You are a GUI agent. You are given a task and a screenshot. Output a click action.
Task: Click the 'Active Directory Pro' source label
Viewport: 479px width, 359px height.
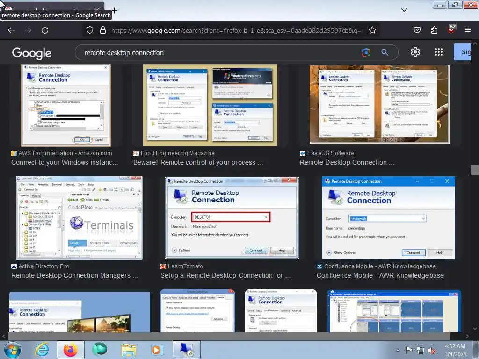coord(44,266)
